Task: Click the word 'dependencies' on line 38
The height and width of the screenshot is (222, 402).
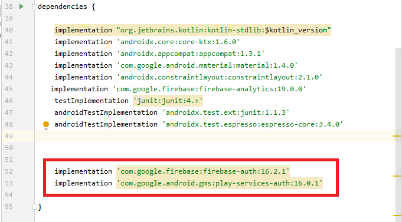Action: point(63,6)
